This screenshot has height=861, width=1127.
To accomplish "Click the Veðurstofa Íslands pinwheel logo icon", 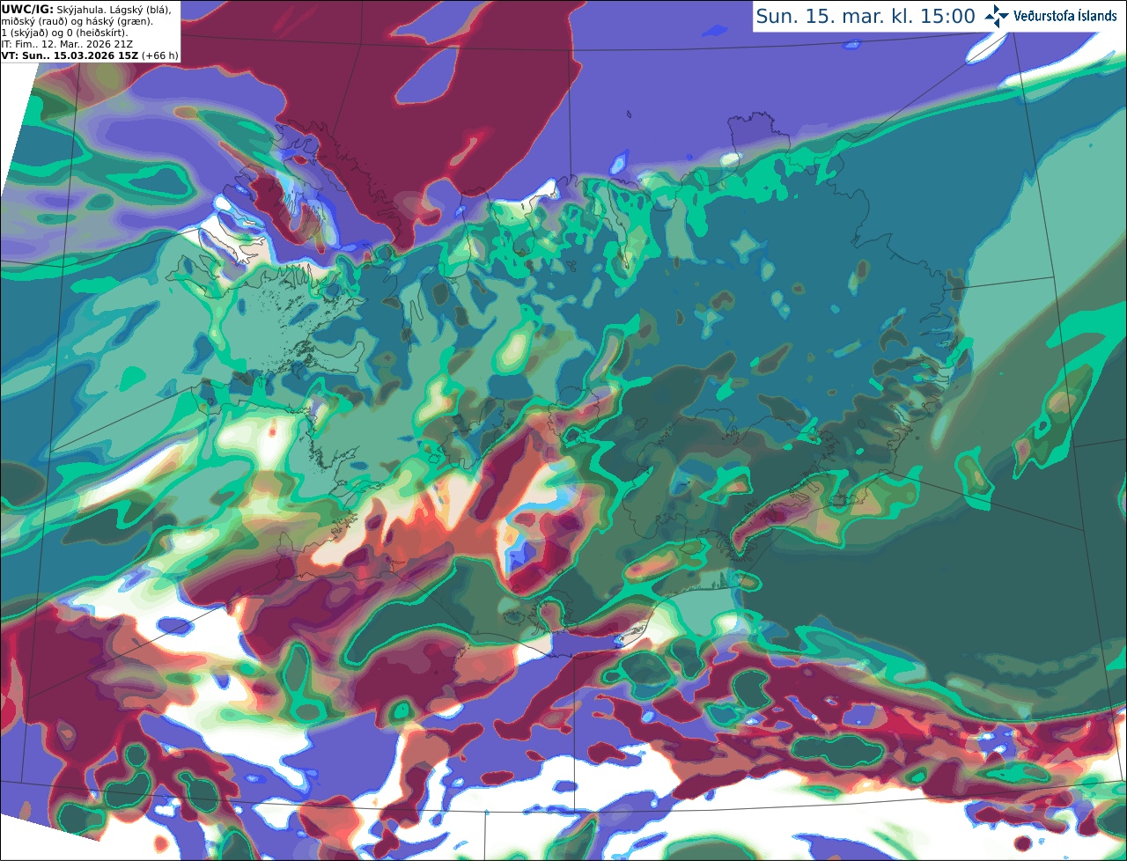I will 997,16.
